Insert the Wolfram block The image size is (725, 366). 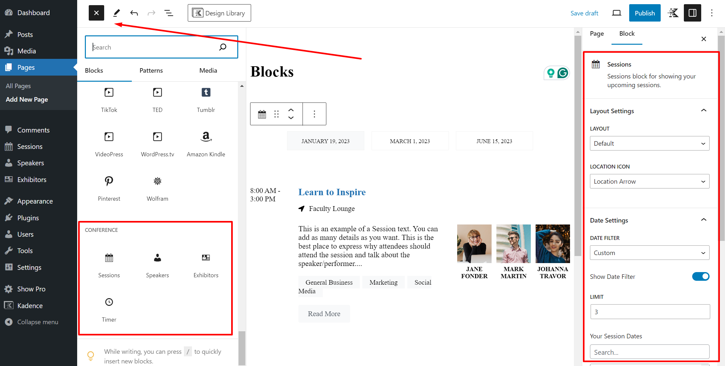tap(158, 189)
